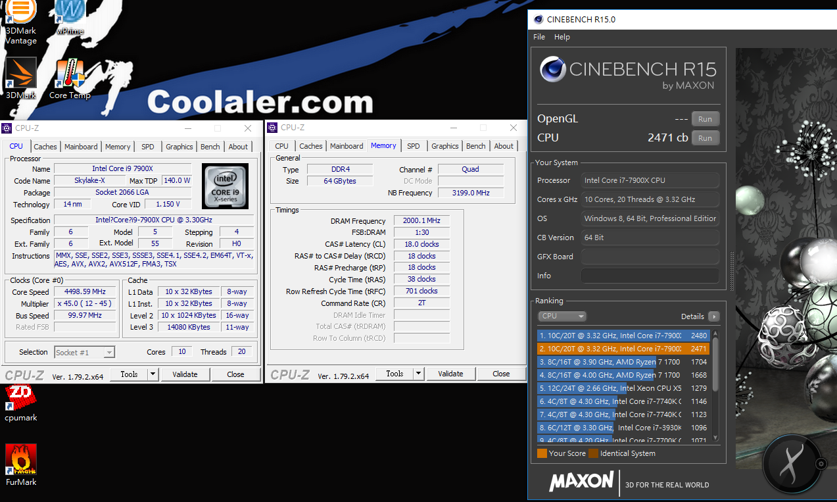
Task: Click Validate in the CPU-Z Memory window
Action: (x=450, y=374)
